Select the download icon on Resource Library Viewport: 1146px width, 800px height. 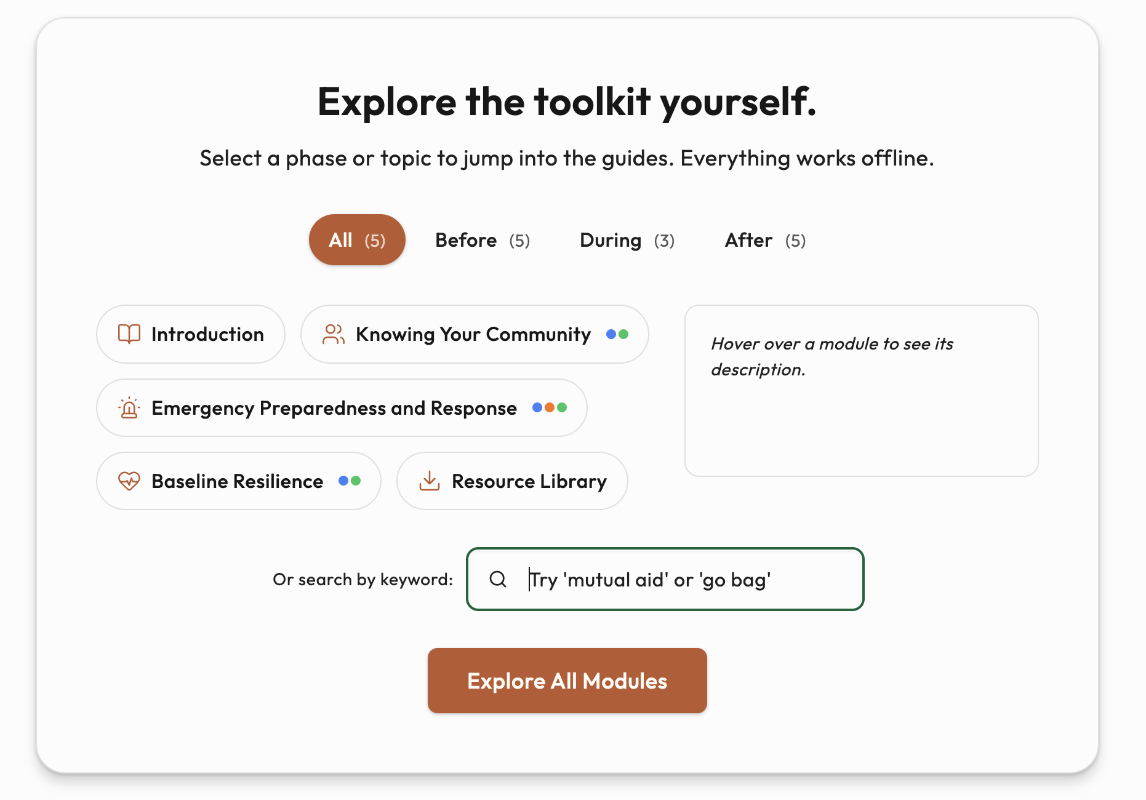point(430,481)
